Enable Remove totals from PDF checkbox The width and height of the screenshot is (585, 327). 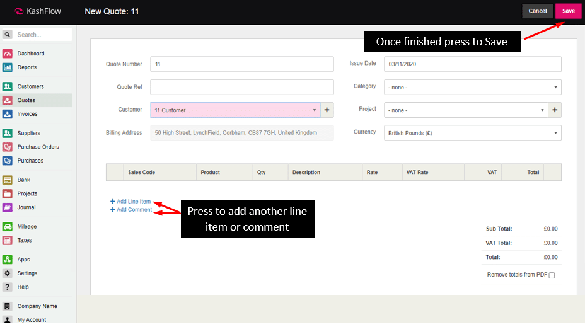click(x=552, y=275)
